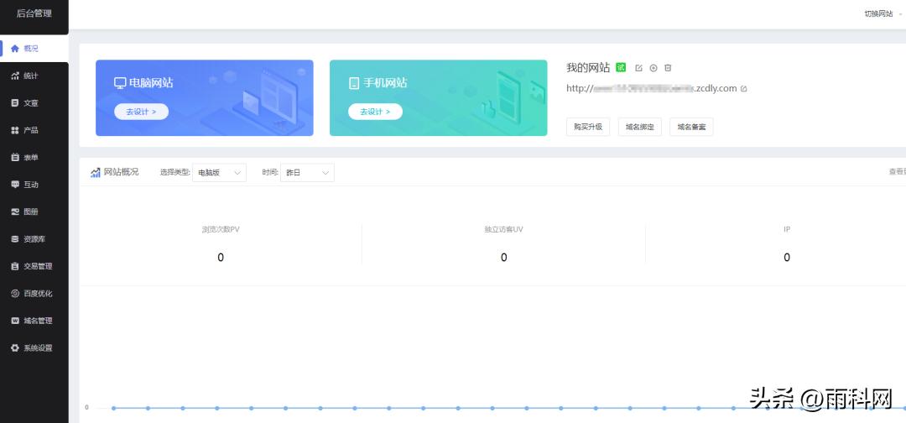906x423 pixels.
Task: Open the 系统设置 menu item
Action: click(34, 347)
